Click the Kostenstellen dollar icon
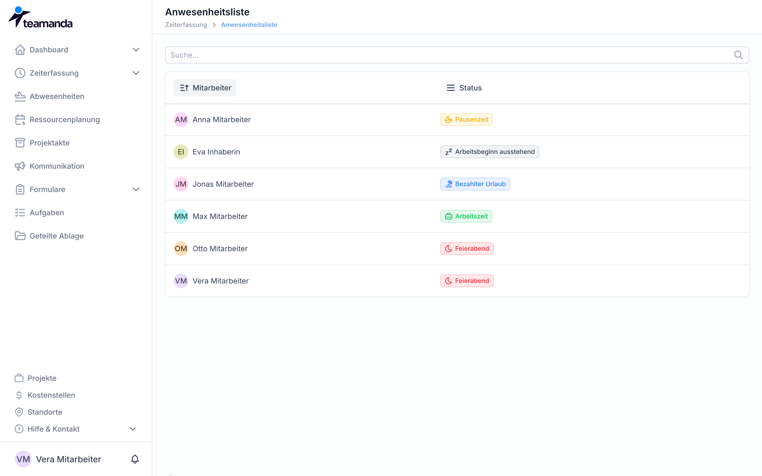Viewport: 762px width, 476px height. coord(19,395)
